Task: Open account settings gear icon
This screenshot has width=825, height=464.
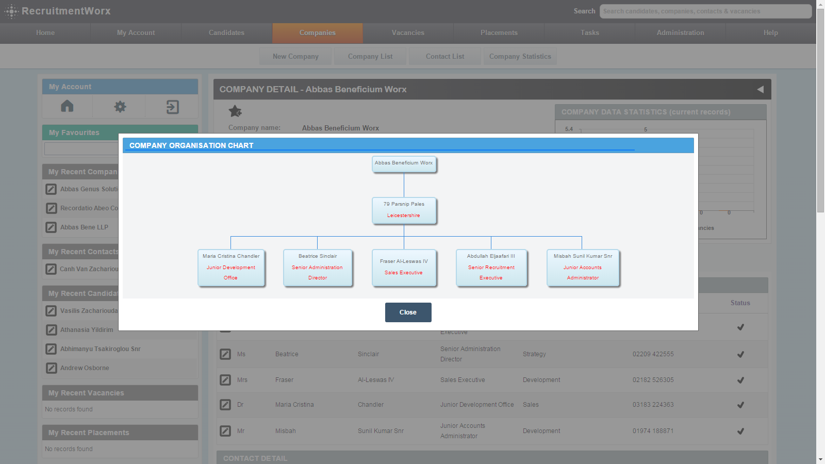Action: point(120,107)
